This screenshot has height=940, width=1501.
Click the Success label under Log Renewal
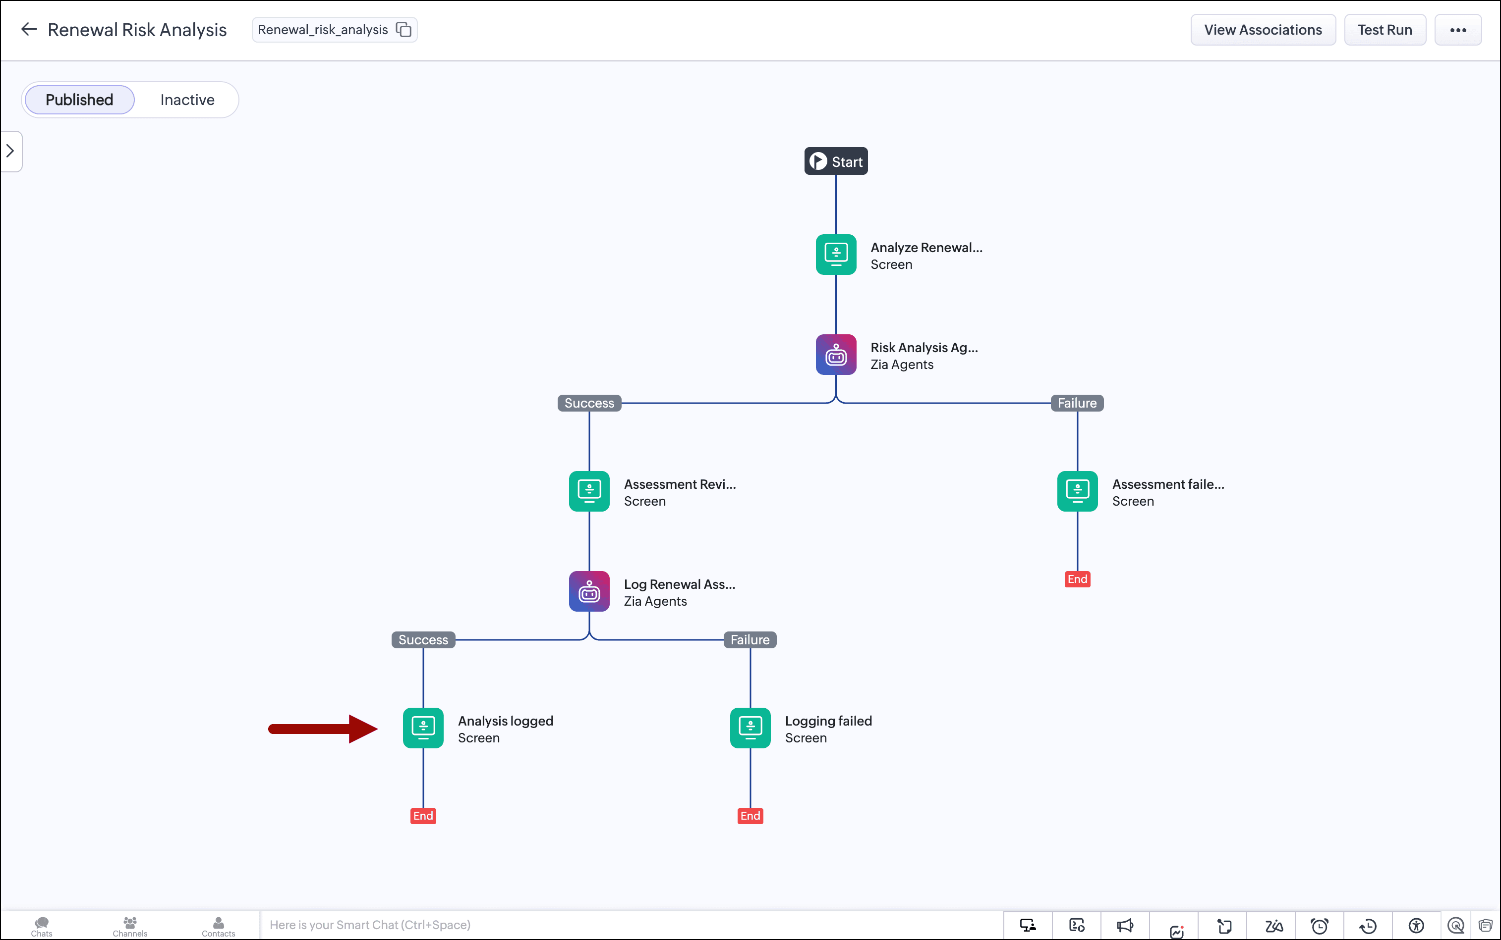423,640
